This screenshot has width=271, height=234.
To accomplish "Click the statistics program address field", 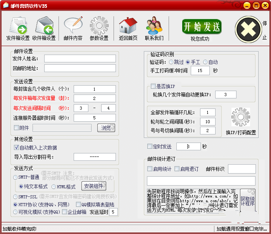I will tap(201, 181).
